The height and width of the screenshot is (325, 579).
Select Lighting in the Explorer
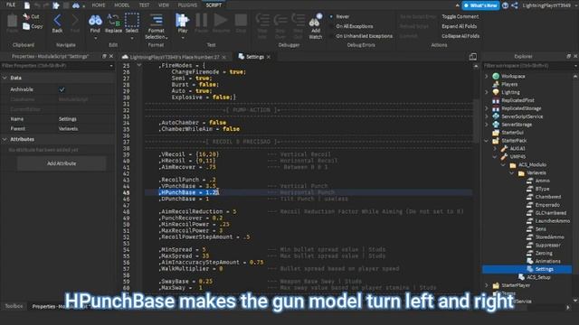click(510, 92)
